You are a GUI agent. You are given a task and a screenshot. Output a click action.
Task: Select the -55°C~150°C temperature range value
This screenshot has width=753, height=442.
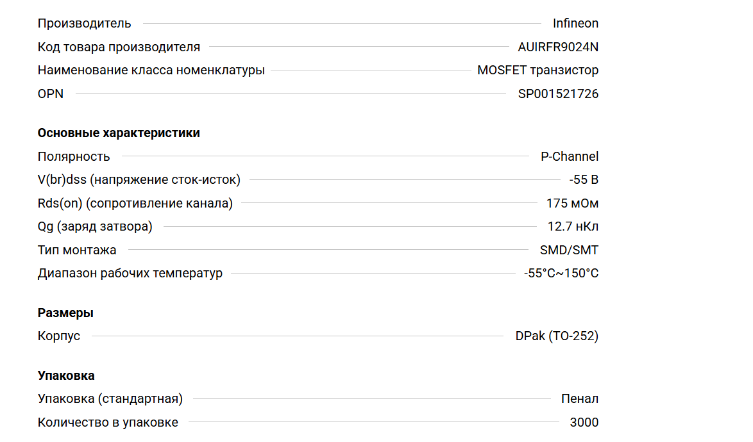click(x=561, y=274)
